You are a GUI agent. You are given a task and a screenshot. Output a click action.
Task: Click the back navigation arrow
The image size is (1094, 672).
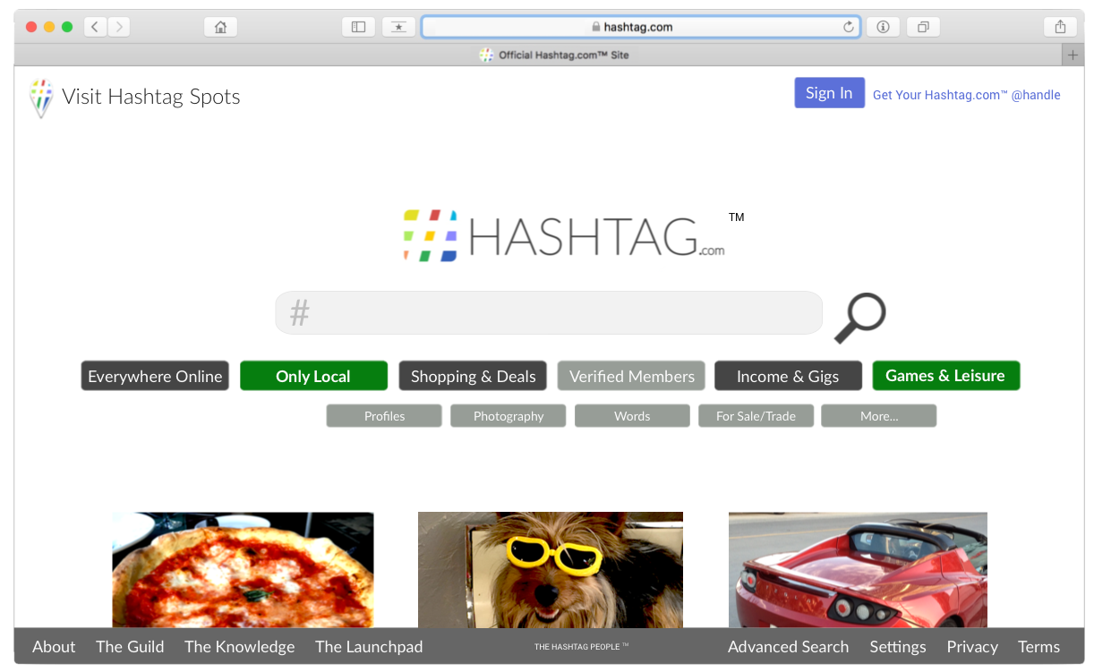pyautogui.click(x=95, y=26)
